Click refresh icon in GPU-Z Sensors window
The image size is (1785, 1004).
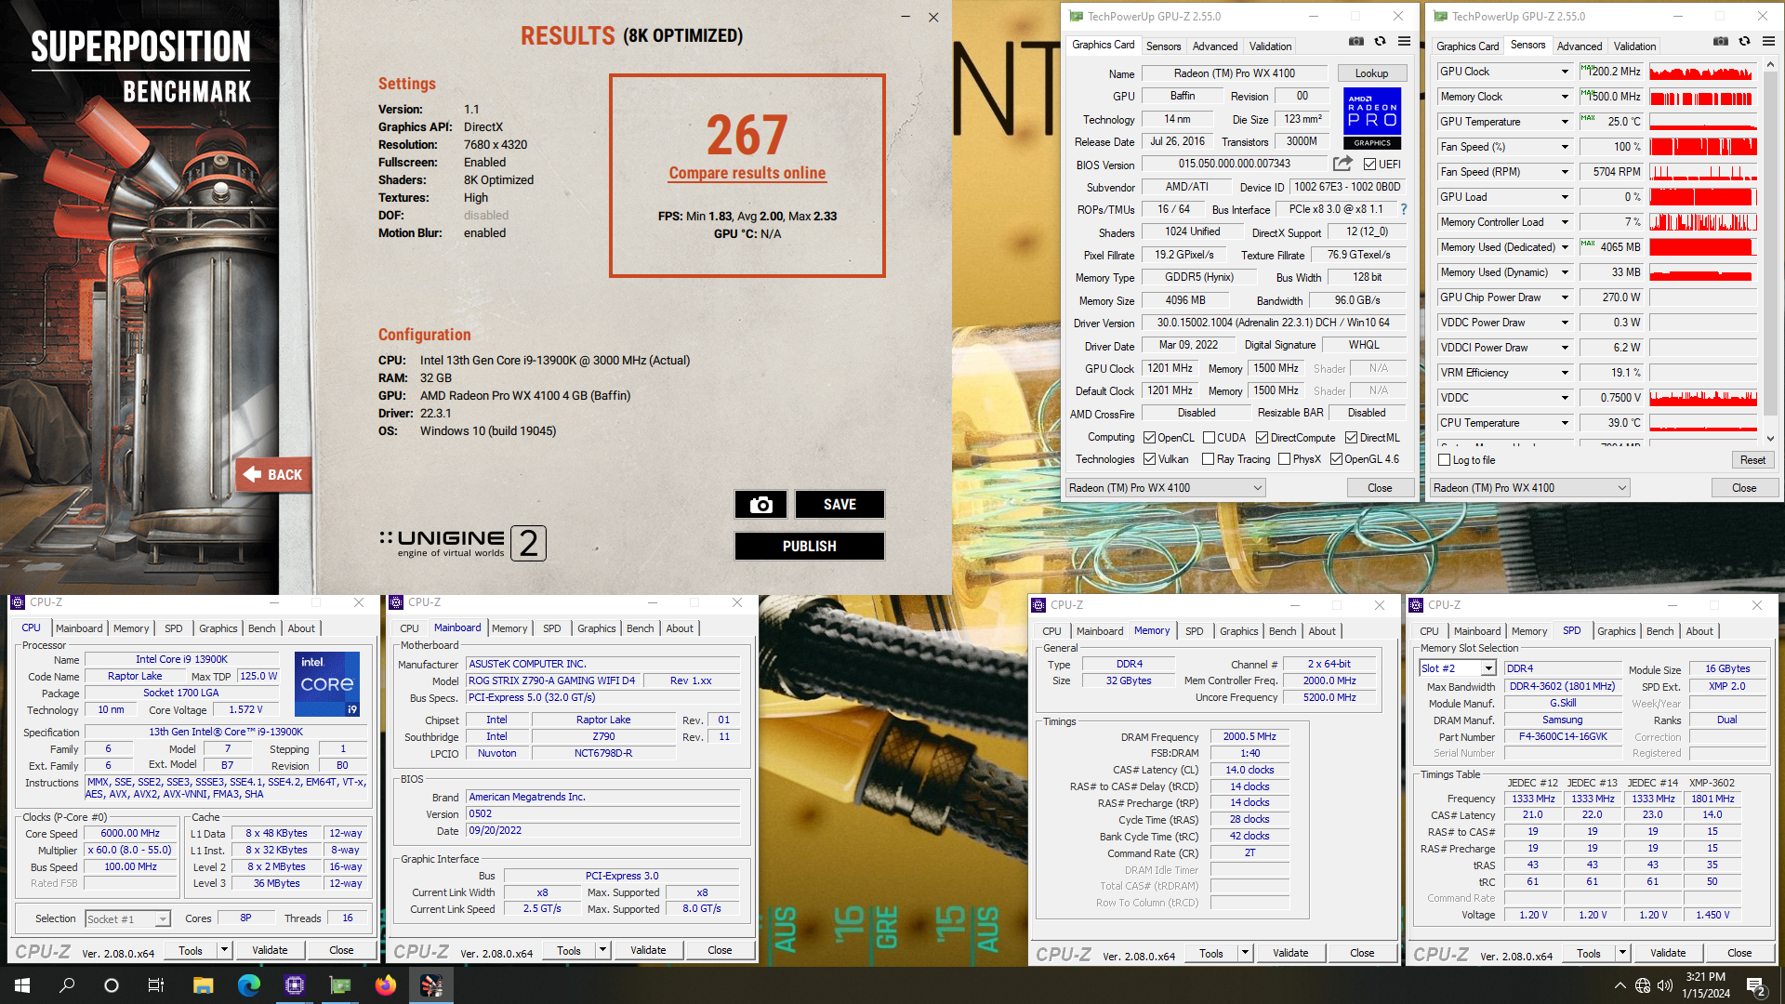coord(1745,42)
